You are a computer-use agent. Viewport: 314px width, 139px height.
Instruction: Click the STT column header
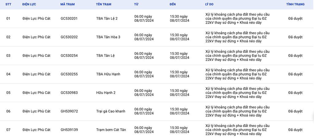[x=8, y=4]
